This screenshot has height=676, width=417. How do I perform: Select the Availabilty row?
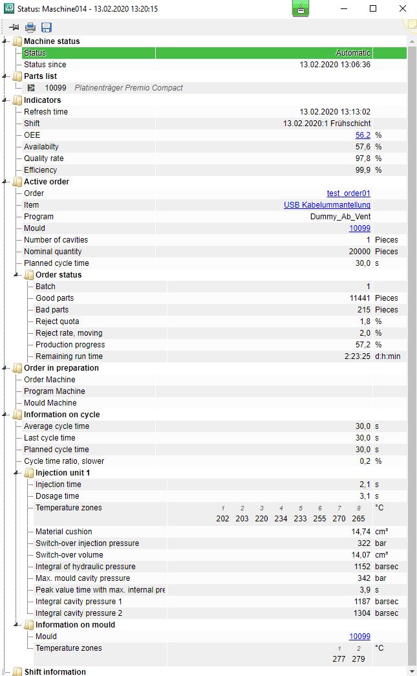pyautogui.click(x=214, y=147)
